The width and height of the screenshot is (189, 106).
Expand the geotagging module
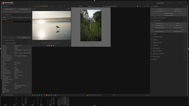tap(151, 48)
